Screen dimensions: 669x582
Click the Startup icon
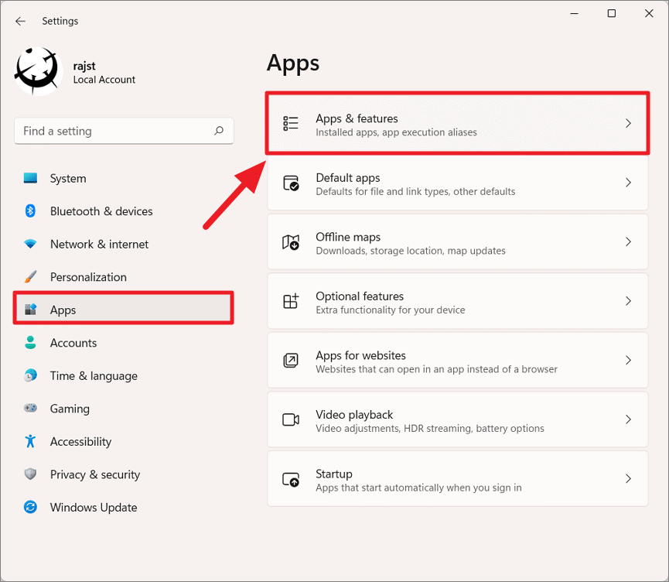tap(291, 479)
